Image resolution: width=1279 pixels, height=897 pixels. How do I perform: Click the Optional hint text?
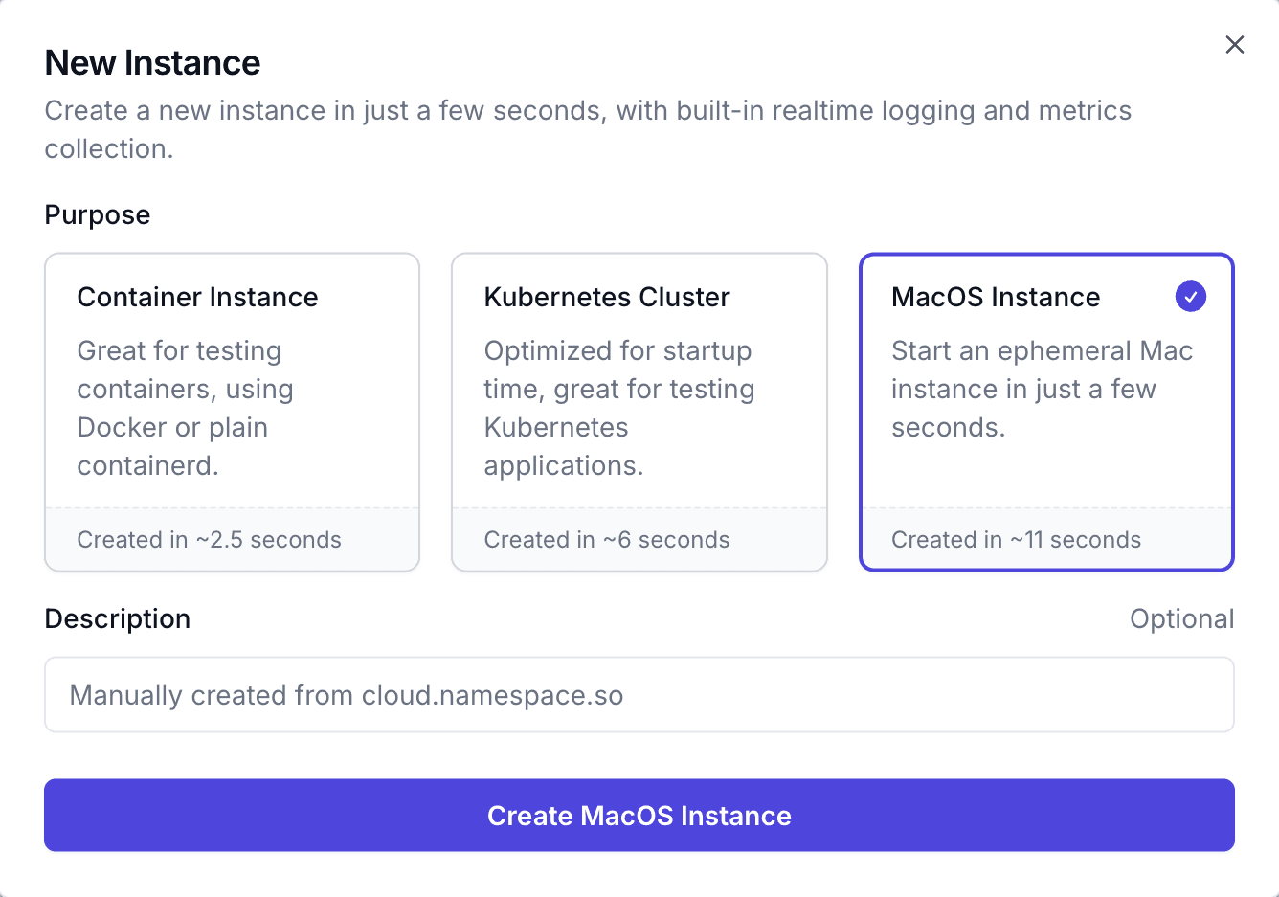(x=1181, y=619)
